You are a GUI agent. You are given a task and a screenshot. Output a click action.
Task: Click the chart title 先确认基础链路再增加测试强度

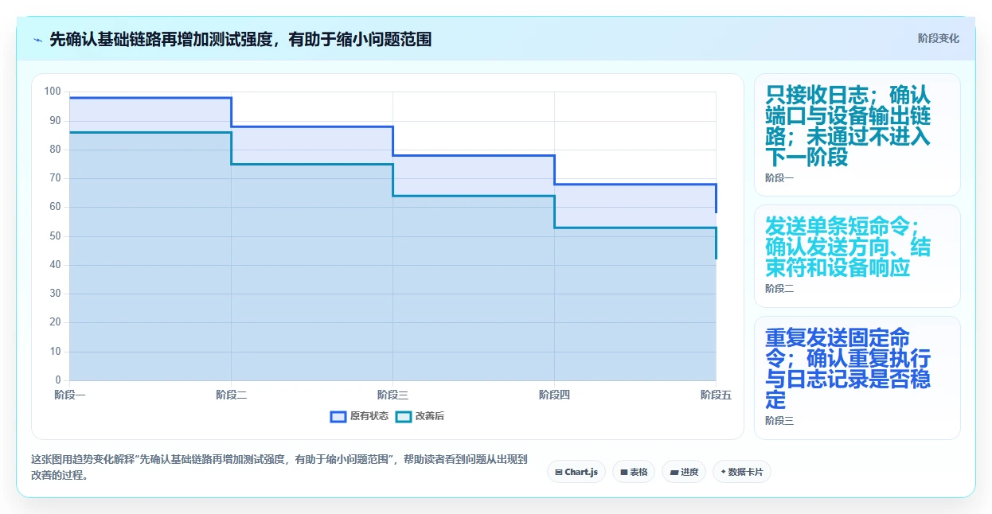(240, 39)
